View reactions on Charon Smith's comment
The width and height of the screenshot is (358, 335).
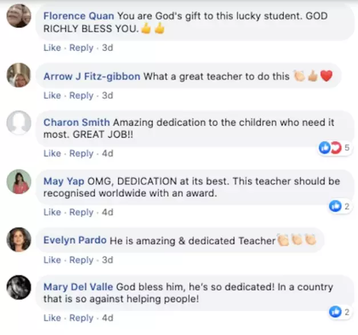click(x=334, y=147)
